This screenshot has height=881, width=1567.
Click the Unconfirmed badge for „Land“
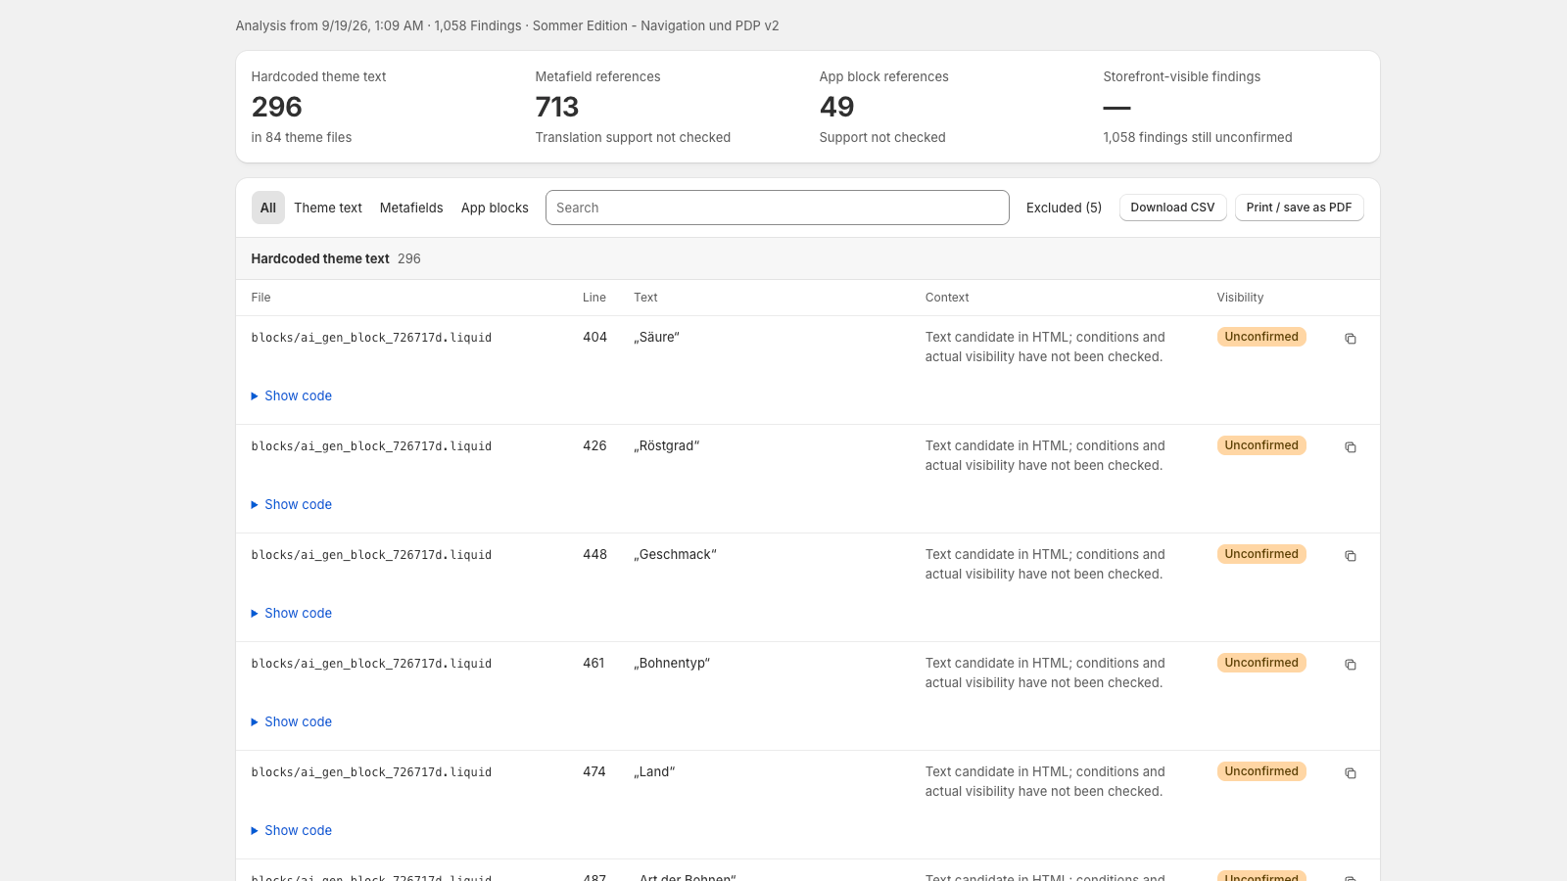1261,771
